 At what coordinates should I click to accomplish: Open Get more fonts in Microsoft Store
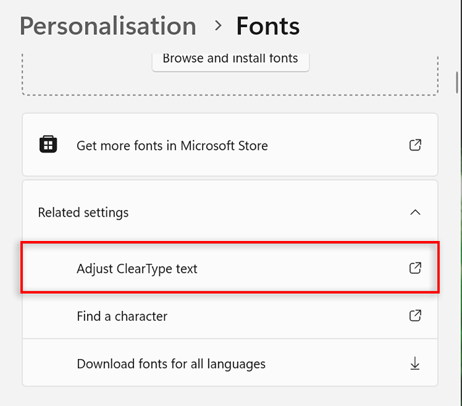[x=172, y=146]
